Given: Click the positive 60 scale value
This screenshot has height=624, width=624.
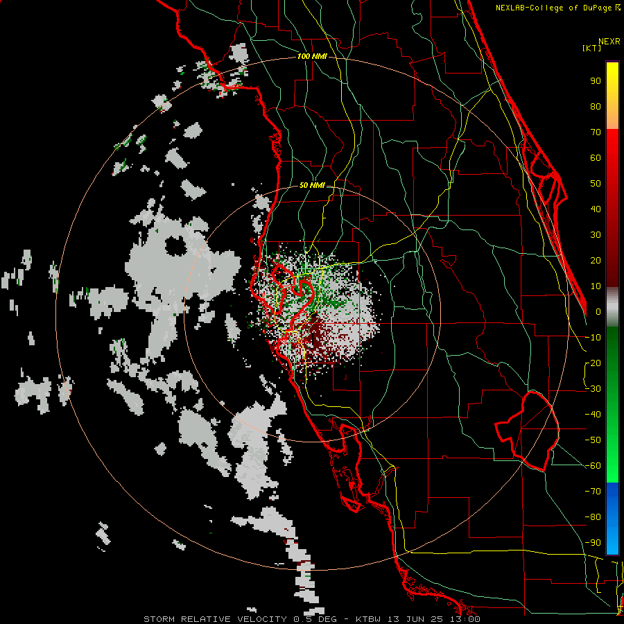Looking at the screenshot, I should pos(596,158).
